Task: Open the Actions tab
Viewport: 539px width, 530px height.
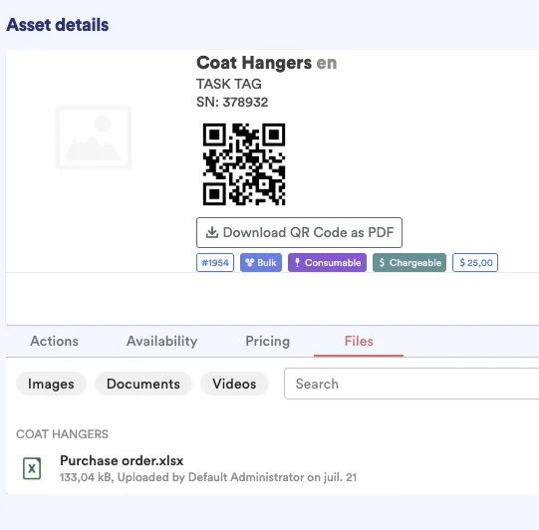Action: 55,341
